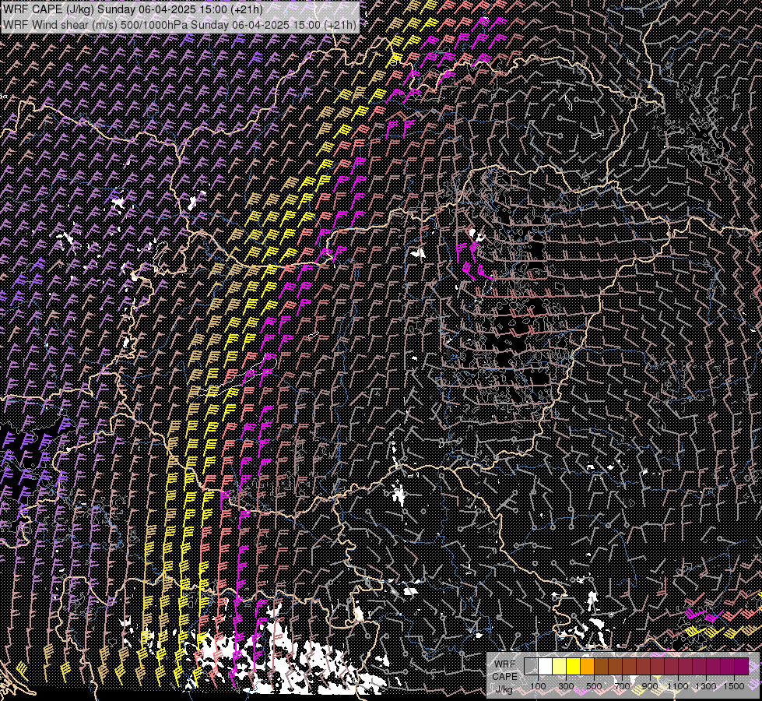Image resolution: width=762 pixels, height=701 pixels.
Task: Click the legend label "1500"
Action: coord(734,686)
